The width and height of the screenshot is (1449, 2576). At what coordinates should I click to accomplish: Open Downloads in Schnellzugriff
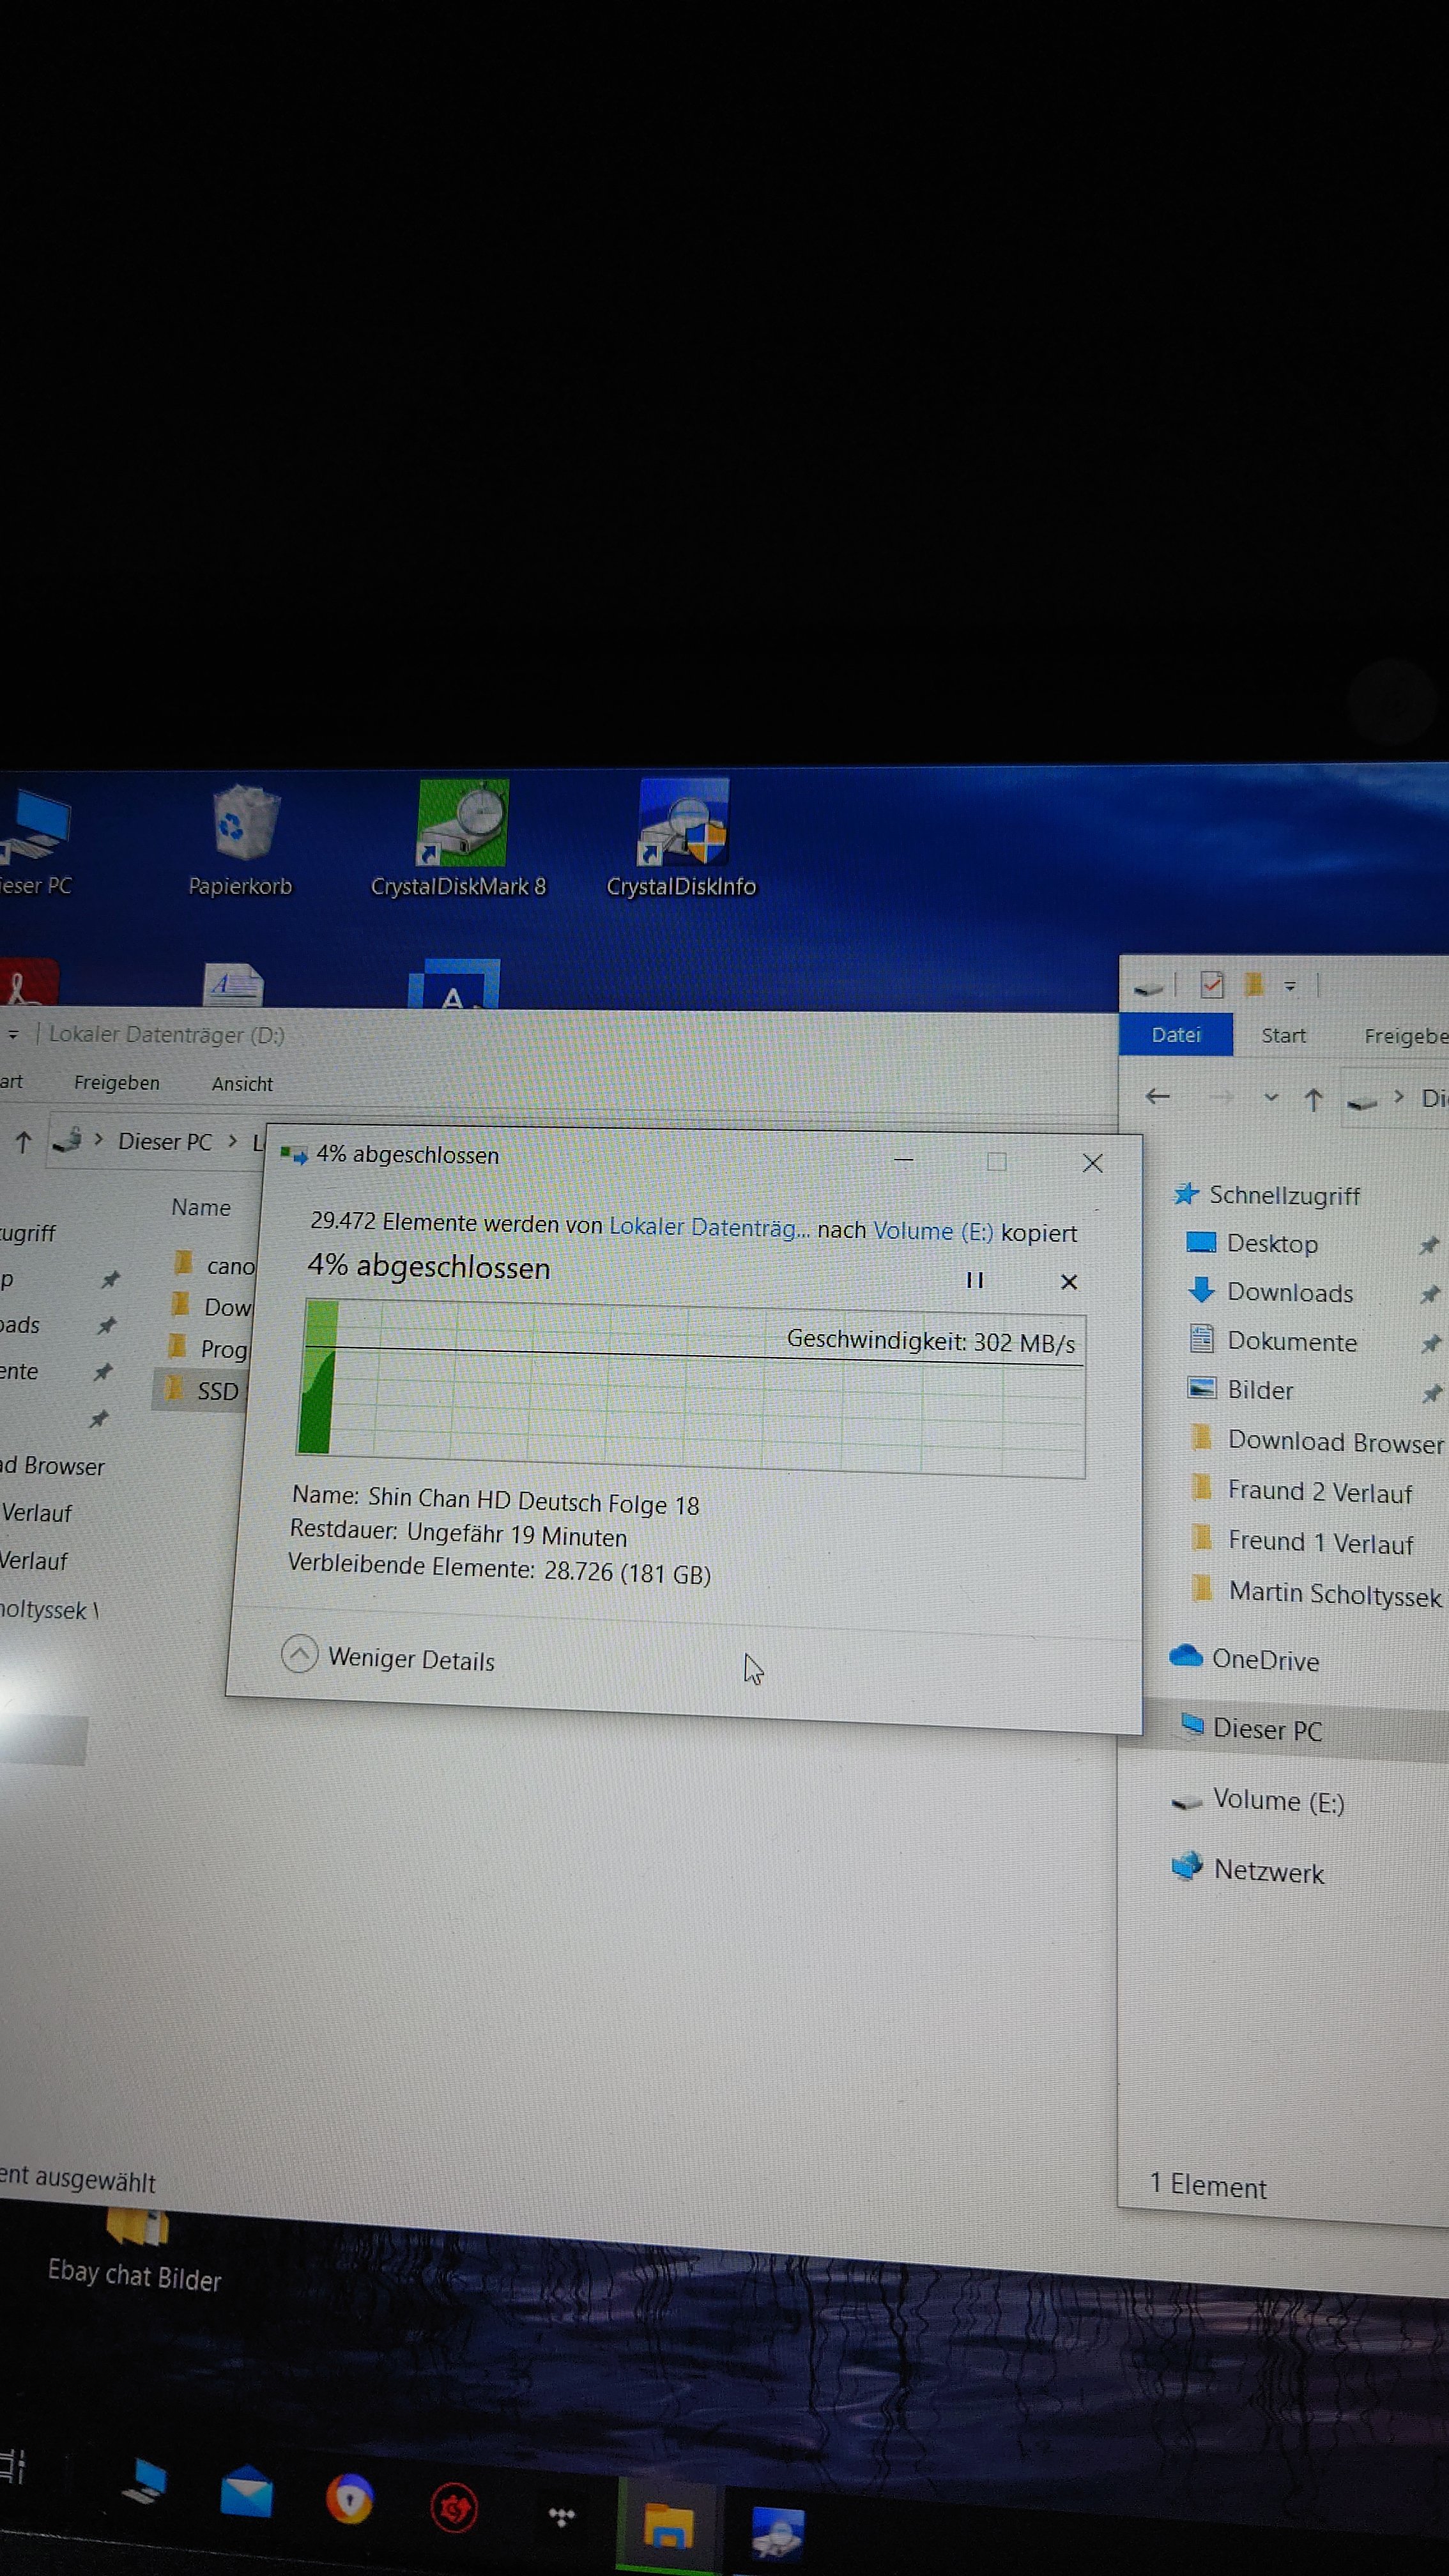tap(1289, 1293)
